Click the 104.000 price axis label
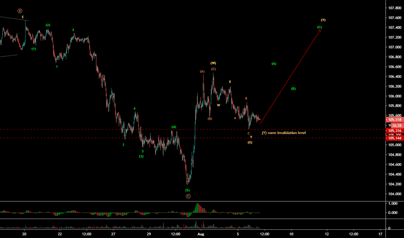 [x=395, y=194]
